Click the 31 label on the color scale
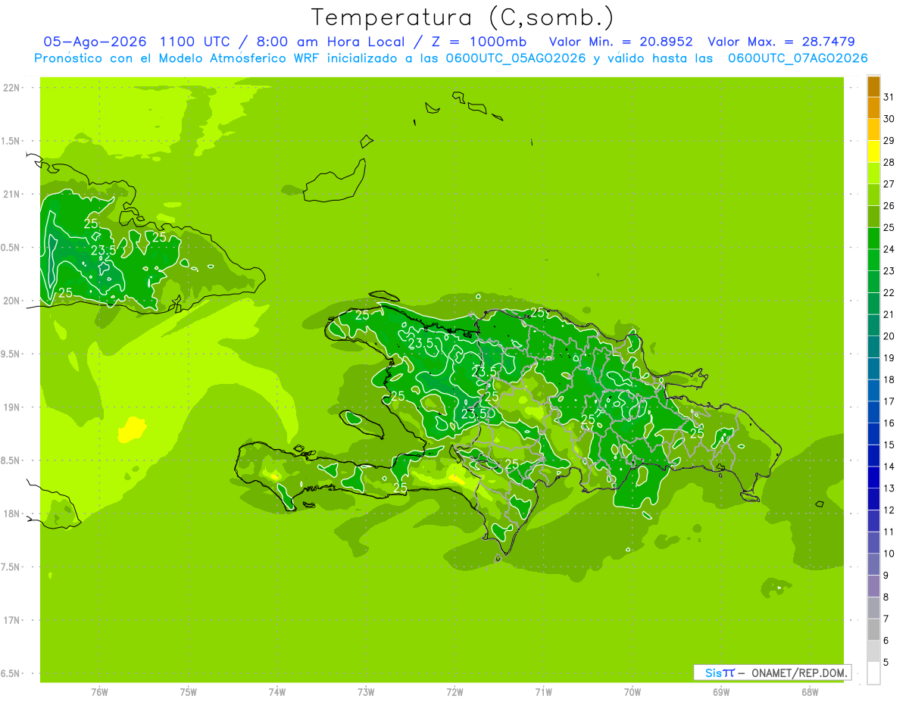 (889, 97)
